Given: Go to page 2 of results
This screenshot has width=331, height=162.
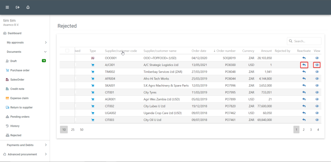Looking at the screenshot, I should 303,129.
